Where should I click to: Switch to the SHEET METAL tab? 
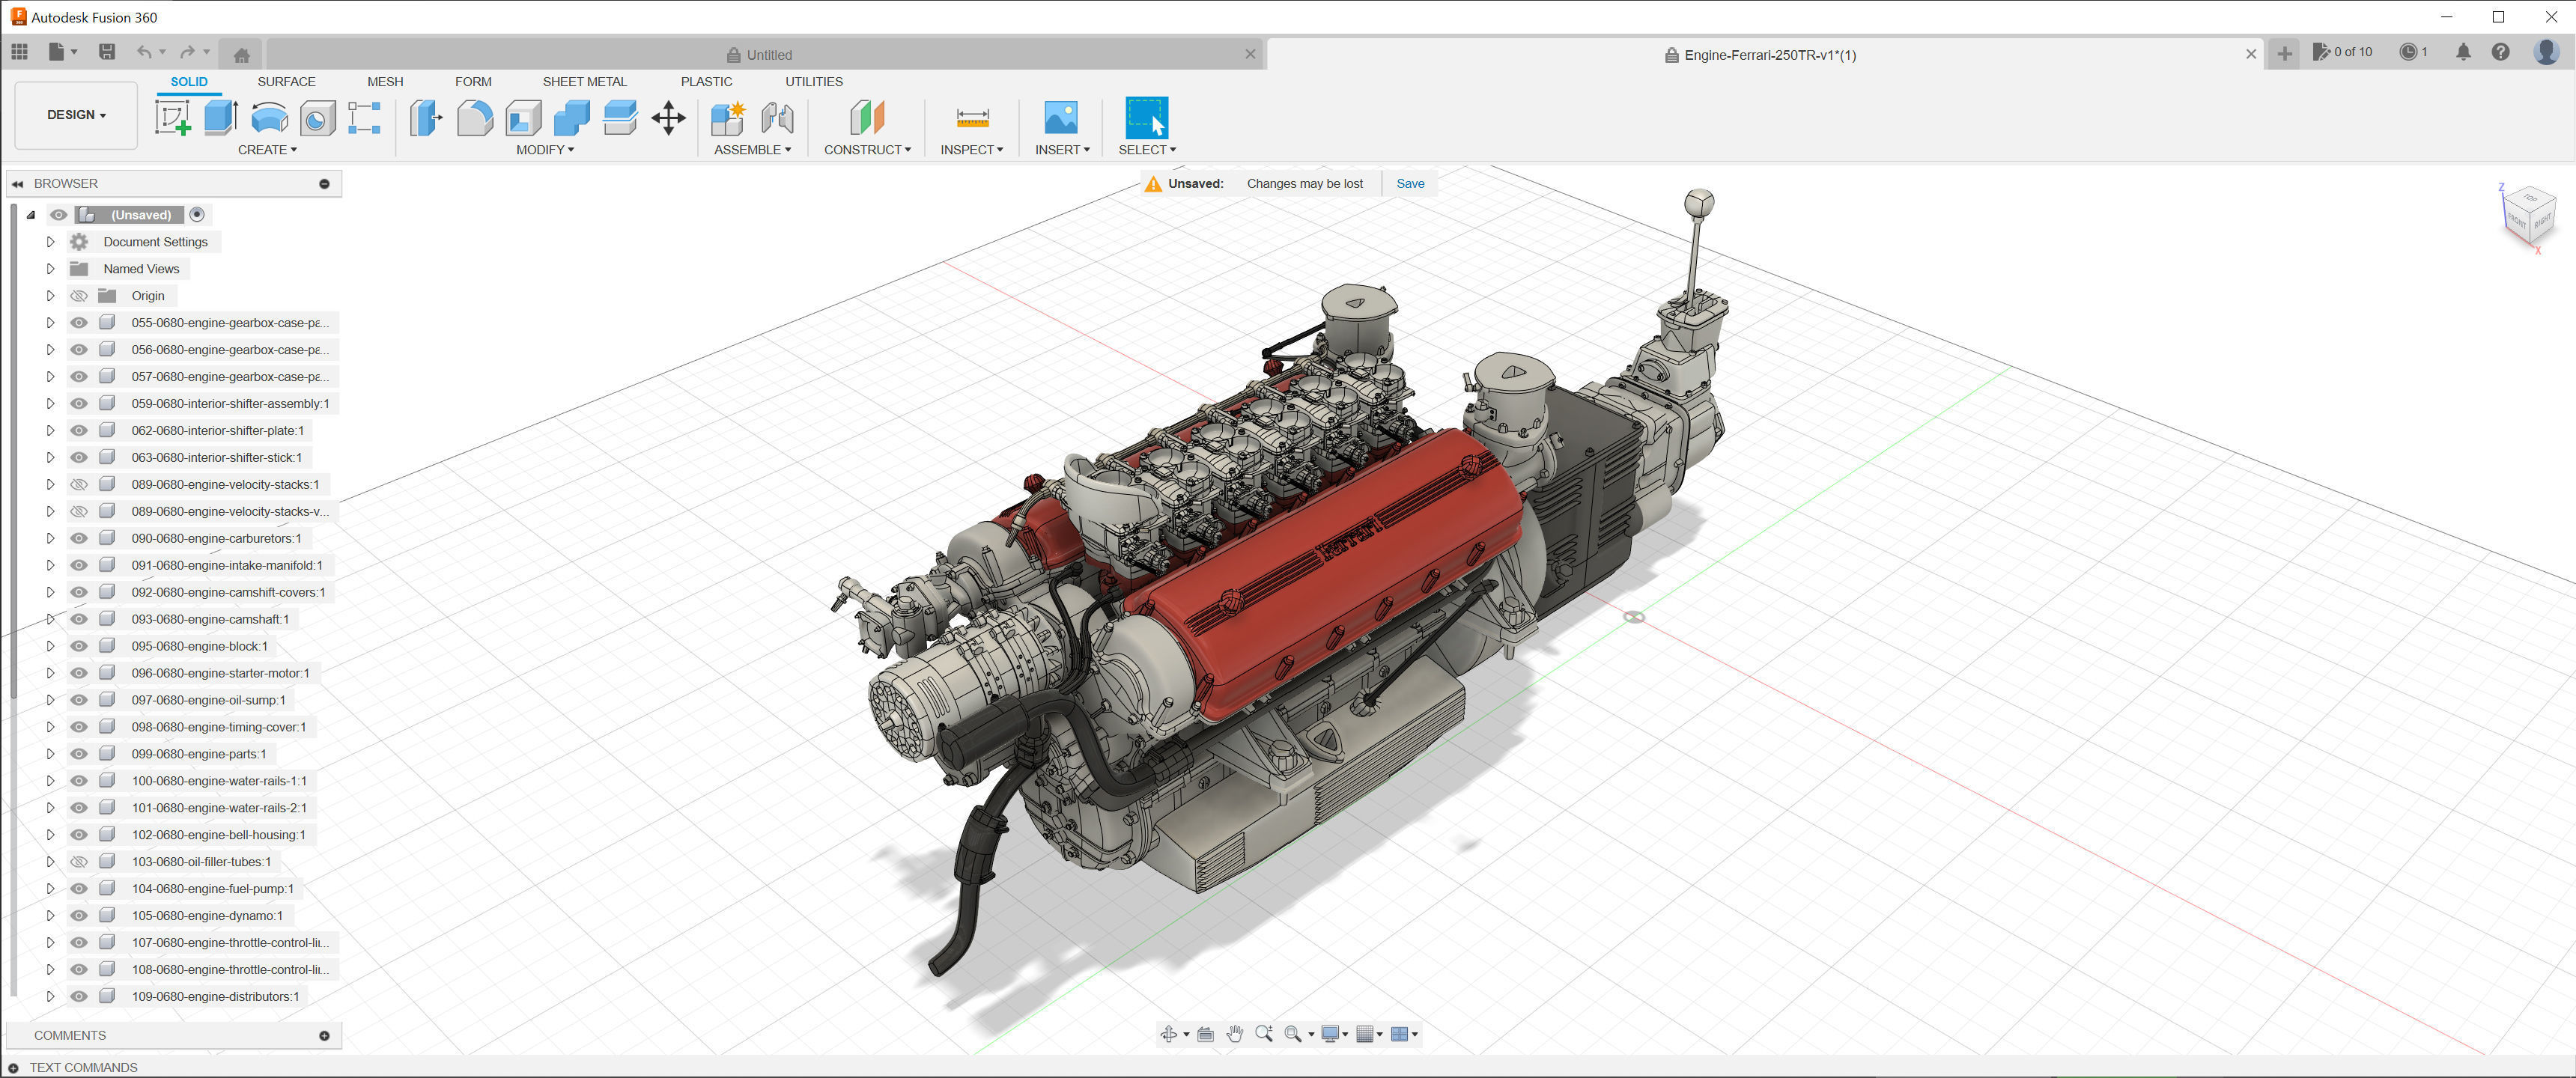[584, 82]
